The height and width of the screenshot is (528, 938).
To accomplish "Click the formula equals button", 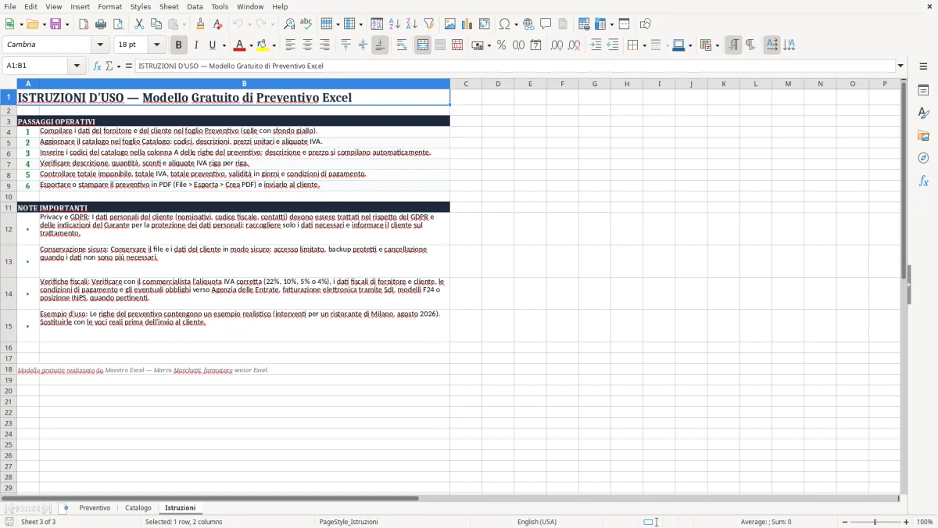I will click(x=129, y=66).
